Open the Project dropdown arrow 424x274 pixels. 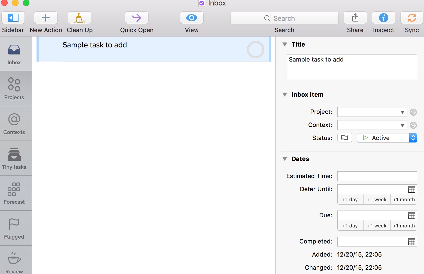[402, 112]
